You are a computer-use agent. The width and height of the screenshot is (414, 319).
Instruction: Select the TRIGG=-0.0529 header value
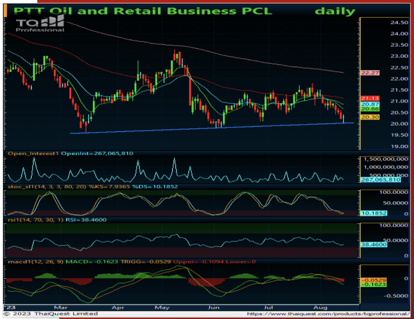[146, 262]
